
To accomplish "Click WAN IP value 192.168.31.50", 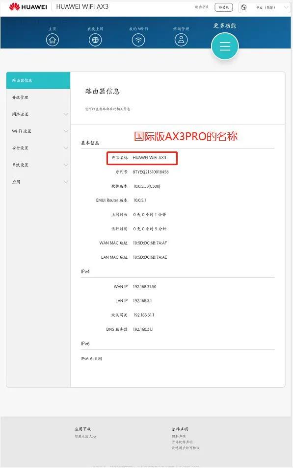I will click(x=145, y=287).
